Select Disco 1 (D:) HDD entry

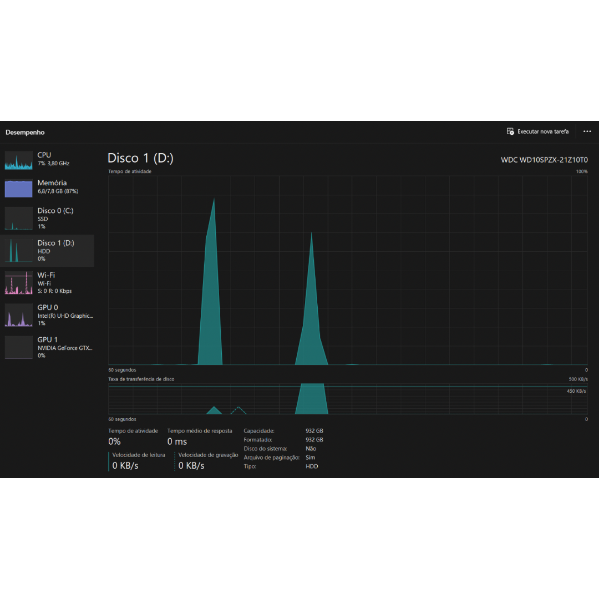point(55,250)
